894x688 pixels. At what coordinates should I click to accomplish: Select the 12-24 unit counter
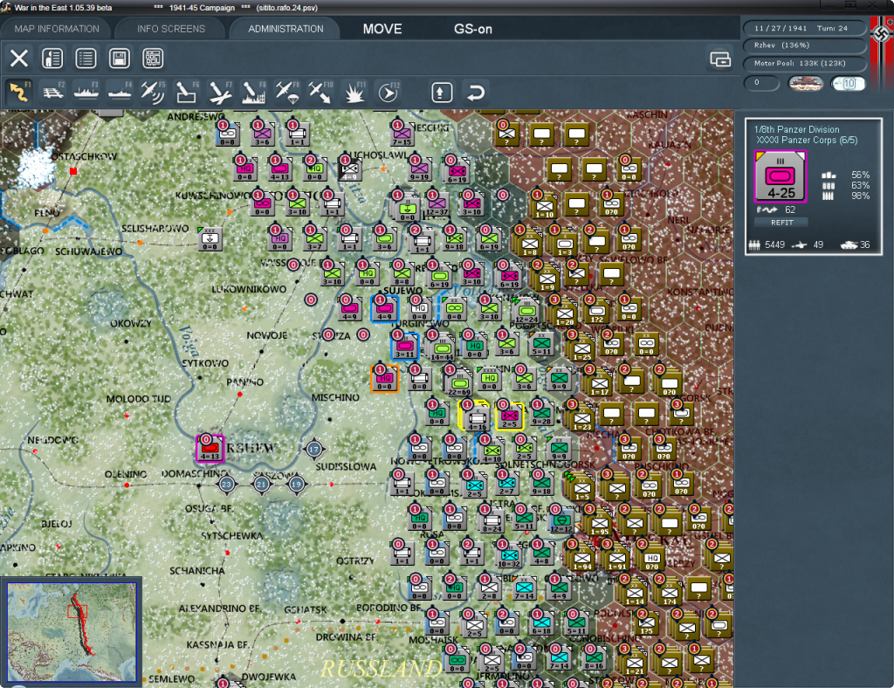(527, 312)
